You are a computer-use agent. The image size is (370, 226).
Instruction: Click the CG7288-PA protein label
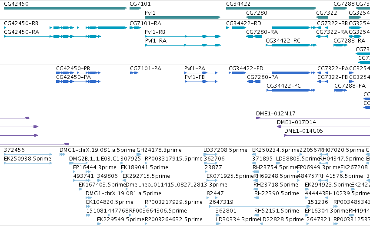(350, 86)
